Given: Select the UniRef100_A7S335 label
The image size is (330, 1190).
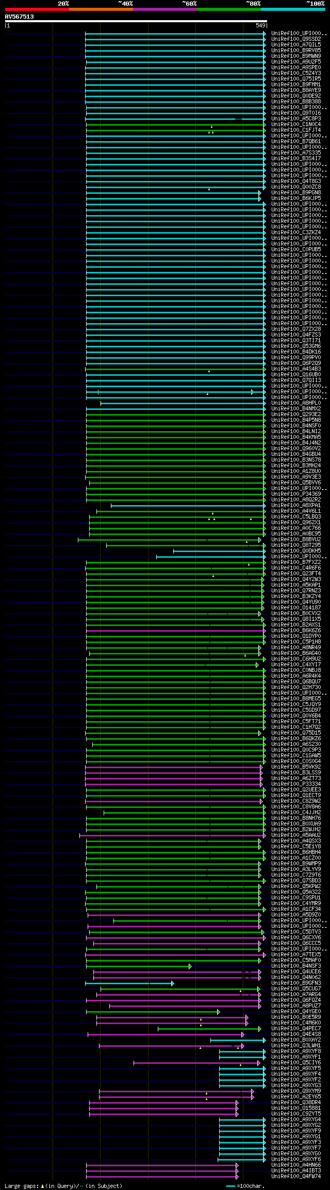Looking at the screenshot, I should (296, 152).
